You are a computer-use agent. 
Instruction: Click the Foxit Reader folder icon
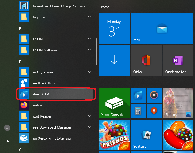[24, 116]
